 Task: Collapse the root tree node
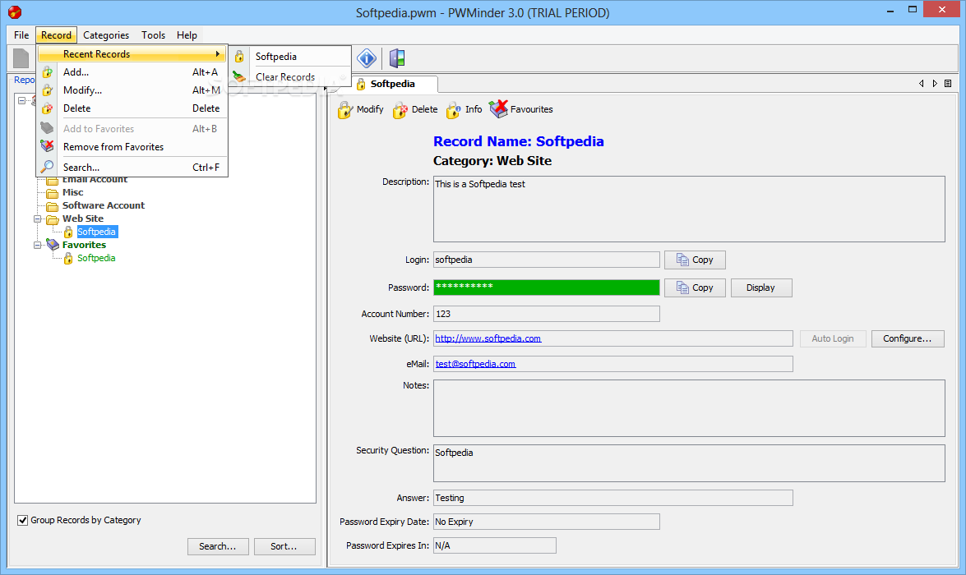click(21, 100)
